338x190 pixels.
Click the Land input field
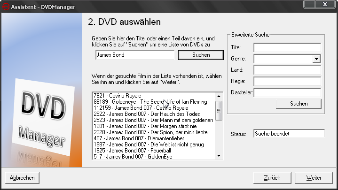tap(287, 70)
